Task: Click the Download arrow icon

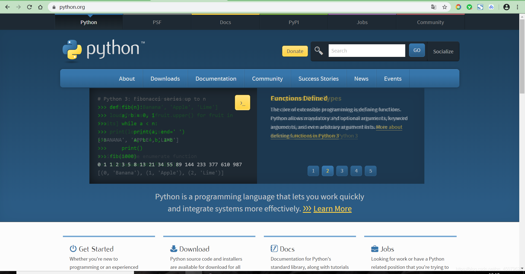Action: [x=174, y=249]
